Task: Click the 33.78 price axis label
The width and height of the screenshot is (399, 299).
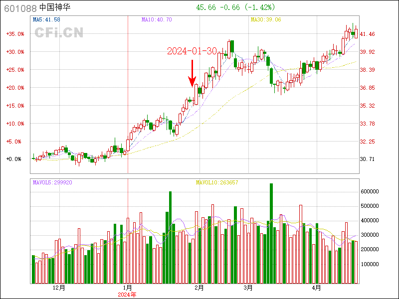Action: (x=367, y=124)
